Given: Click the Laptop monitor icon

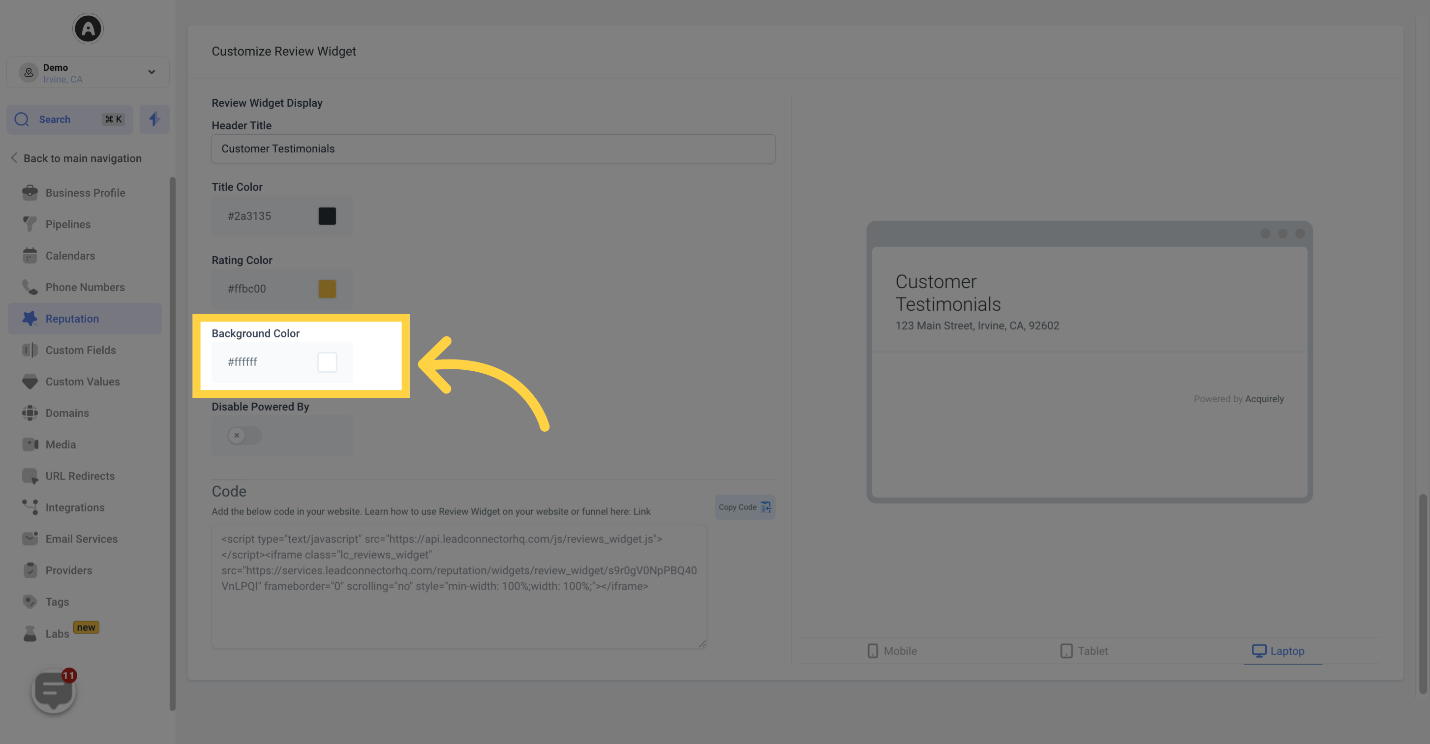Looking at the screenshot, I should [1258, 651].
